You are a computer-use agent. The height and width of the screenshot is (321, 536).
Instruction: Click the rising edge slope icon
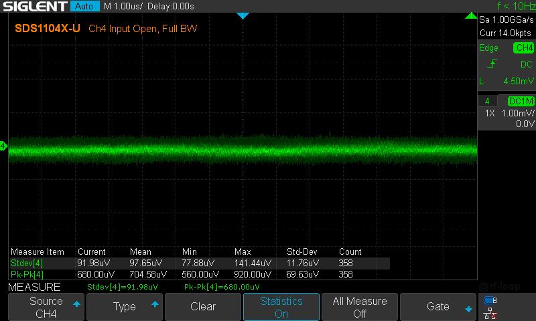click(492, 64)
